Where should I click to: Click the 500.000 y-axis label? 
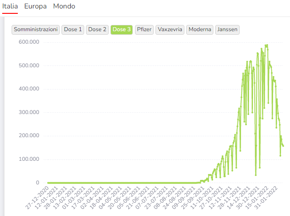point(29,65)
